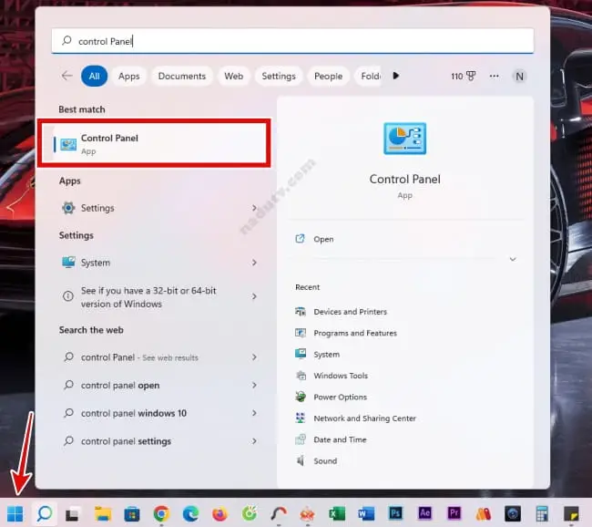592x527 pixels.
Task: Click the Settings gear app icon
Action: [68, 208]
